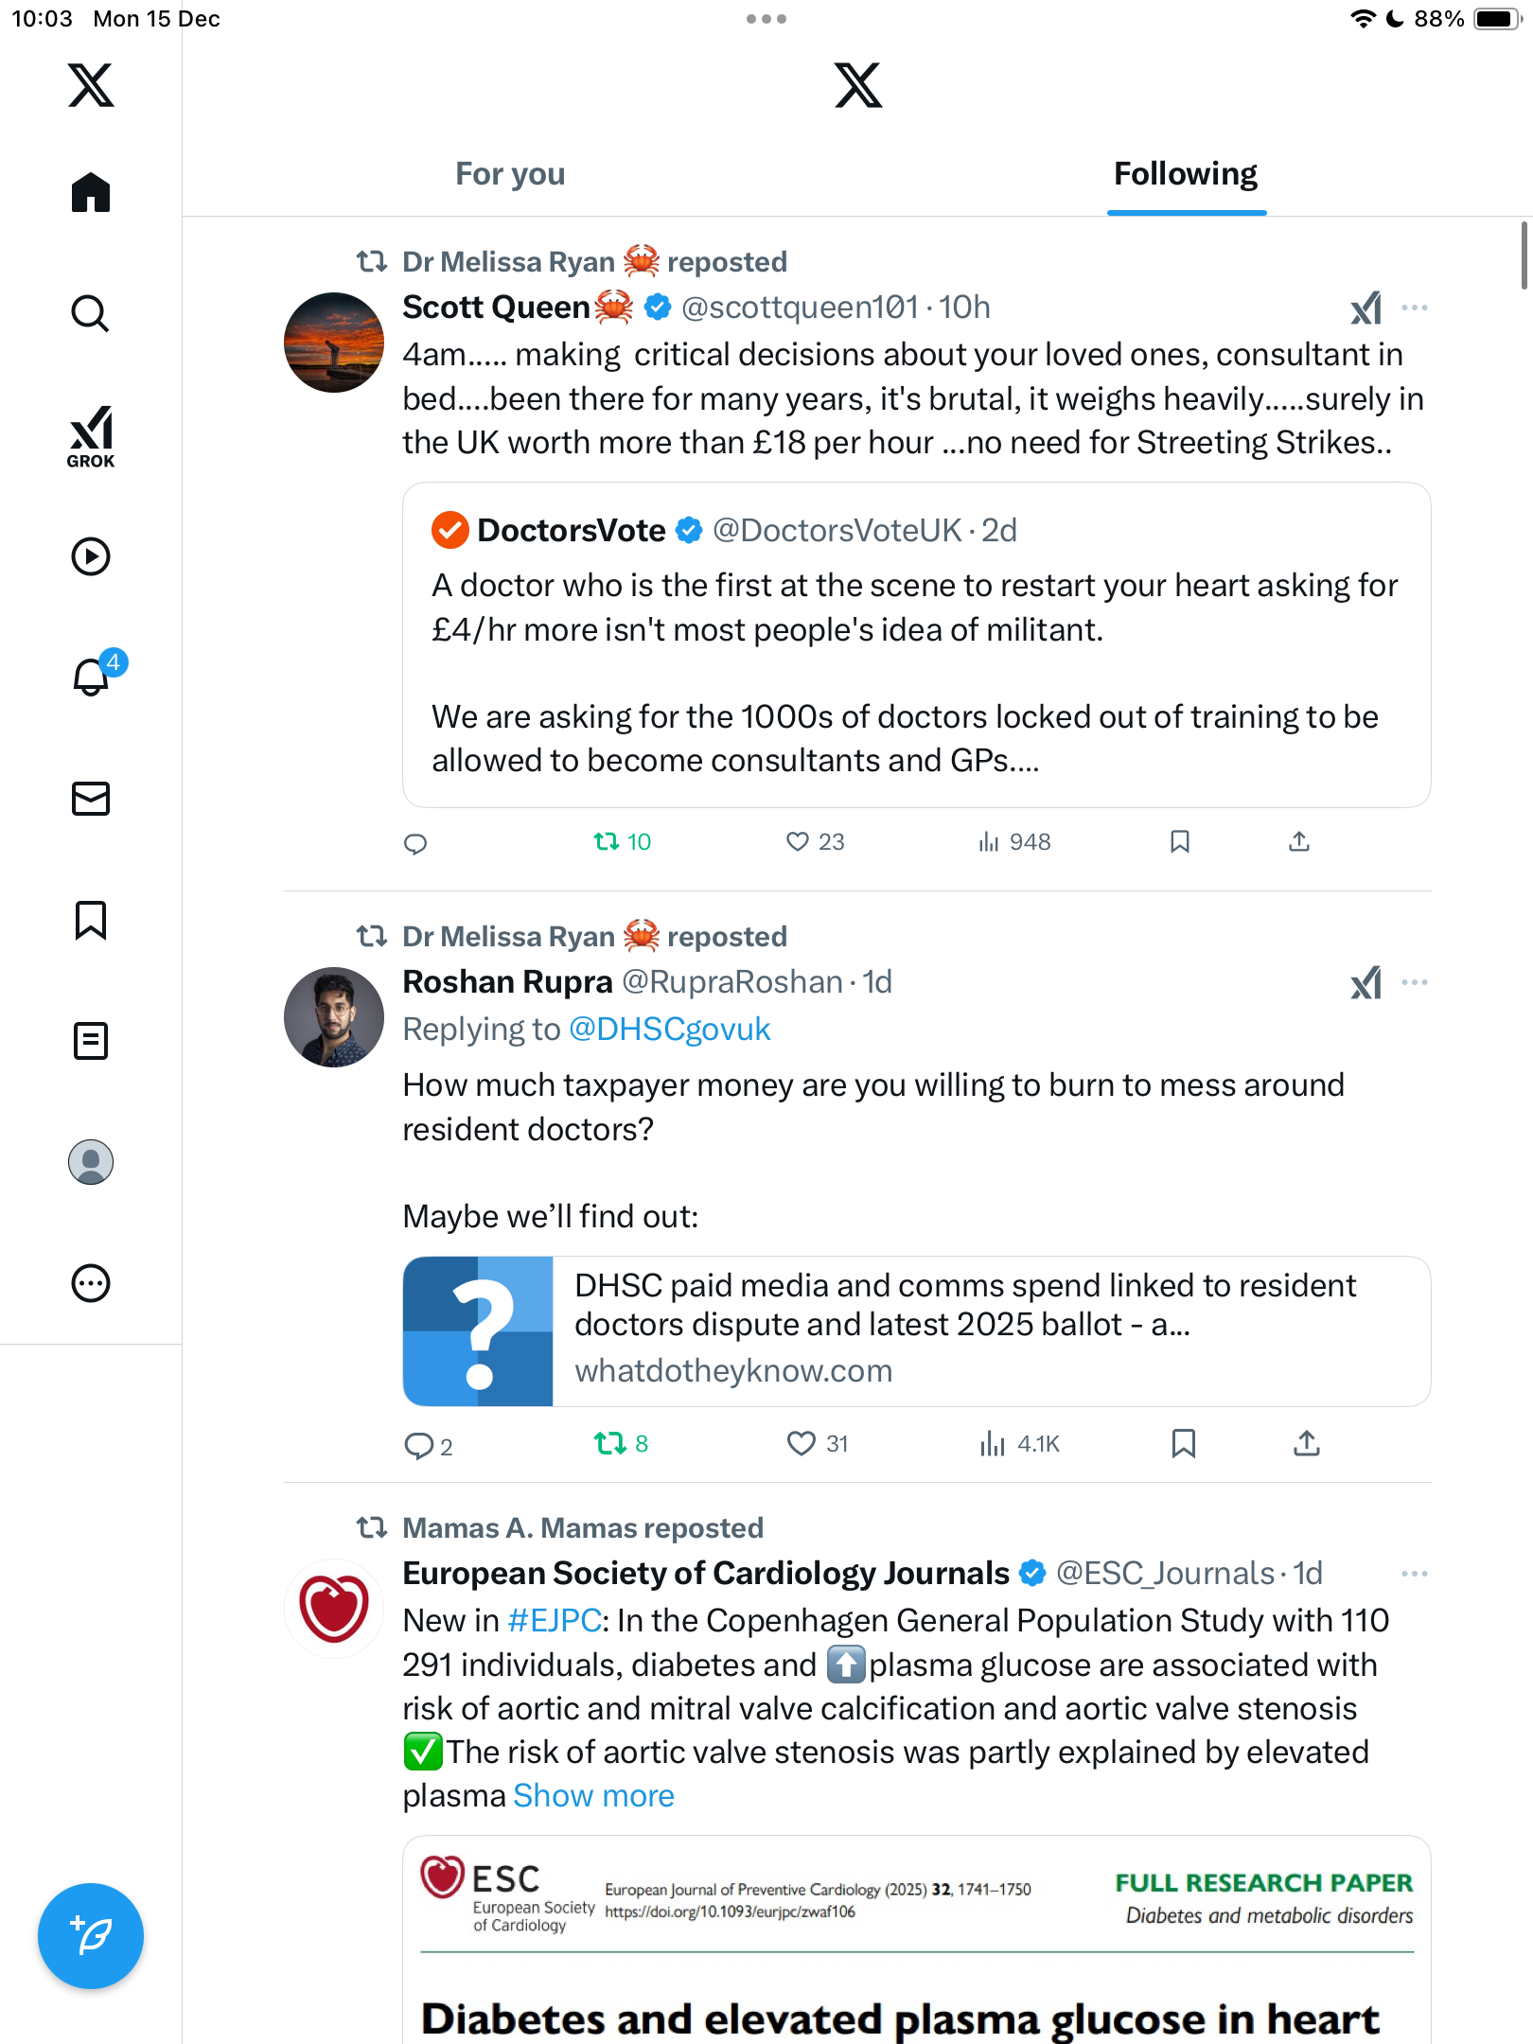Viewport: 1533px width, 2044px height.
Task: Open the Video play icon in sidebar
Action: point(91,556)
